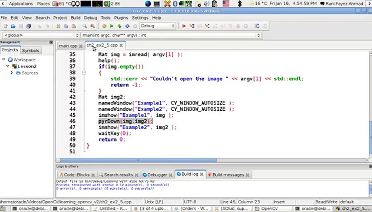
Task: Expand the Sources folder
Action: (12, 73)
